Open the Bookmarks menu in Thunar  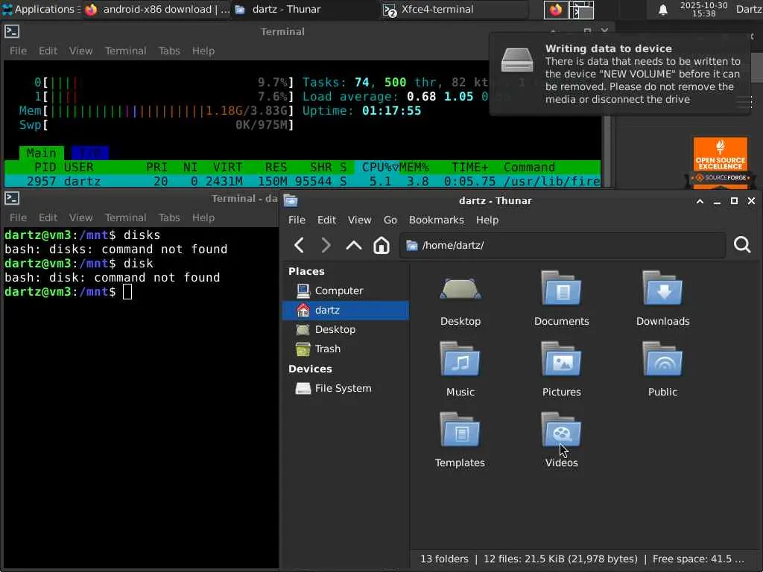click(436, 220)
